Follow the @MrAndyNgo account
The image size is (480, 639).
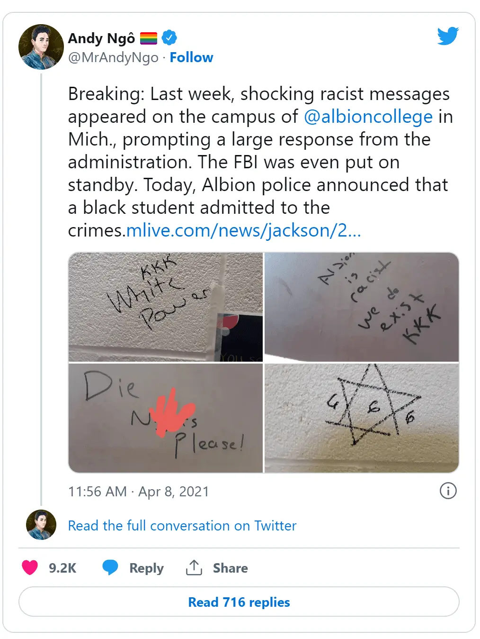coord(191,57)
